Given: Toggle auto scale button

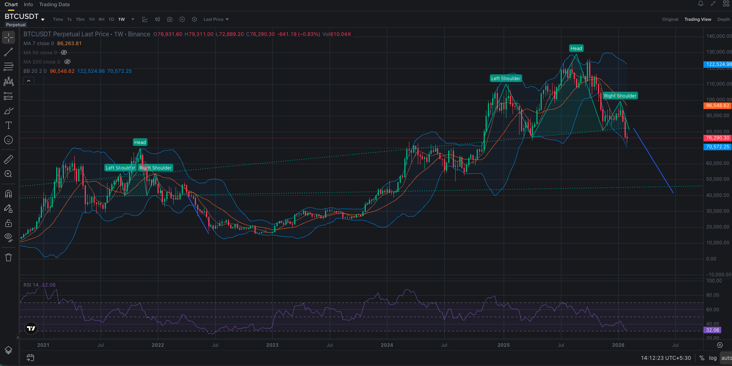Looking at the screenshot, I should point(726,358).
